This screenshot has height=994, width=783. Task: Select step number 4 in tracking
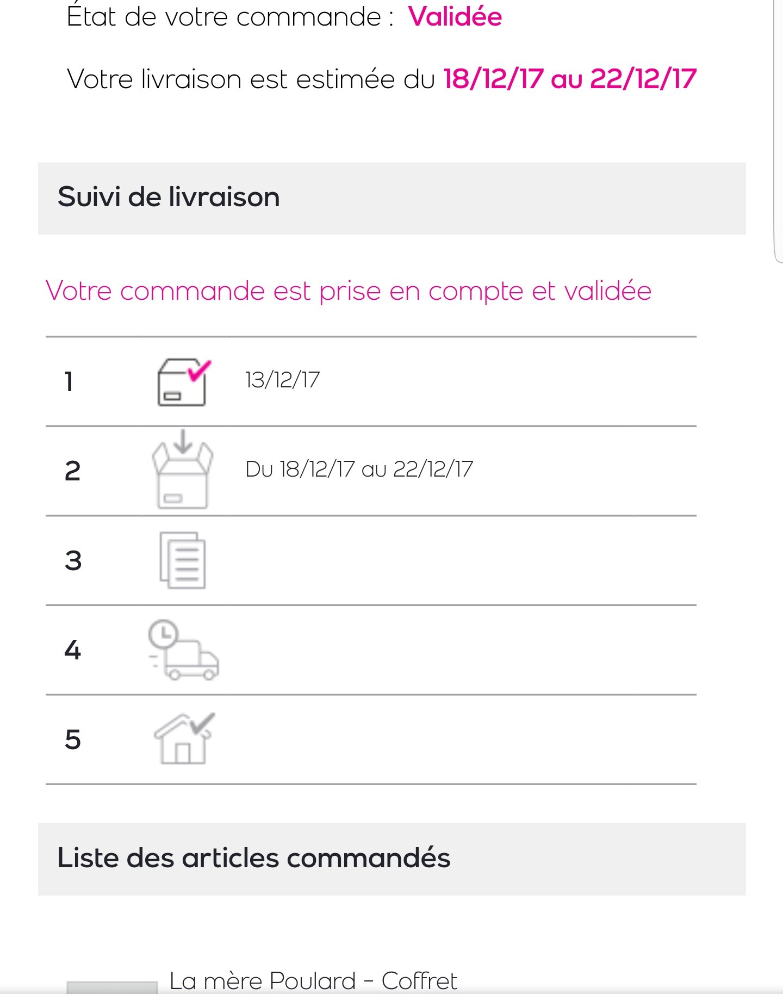(72, 650)
